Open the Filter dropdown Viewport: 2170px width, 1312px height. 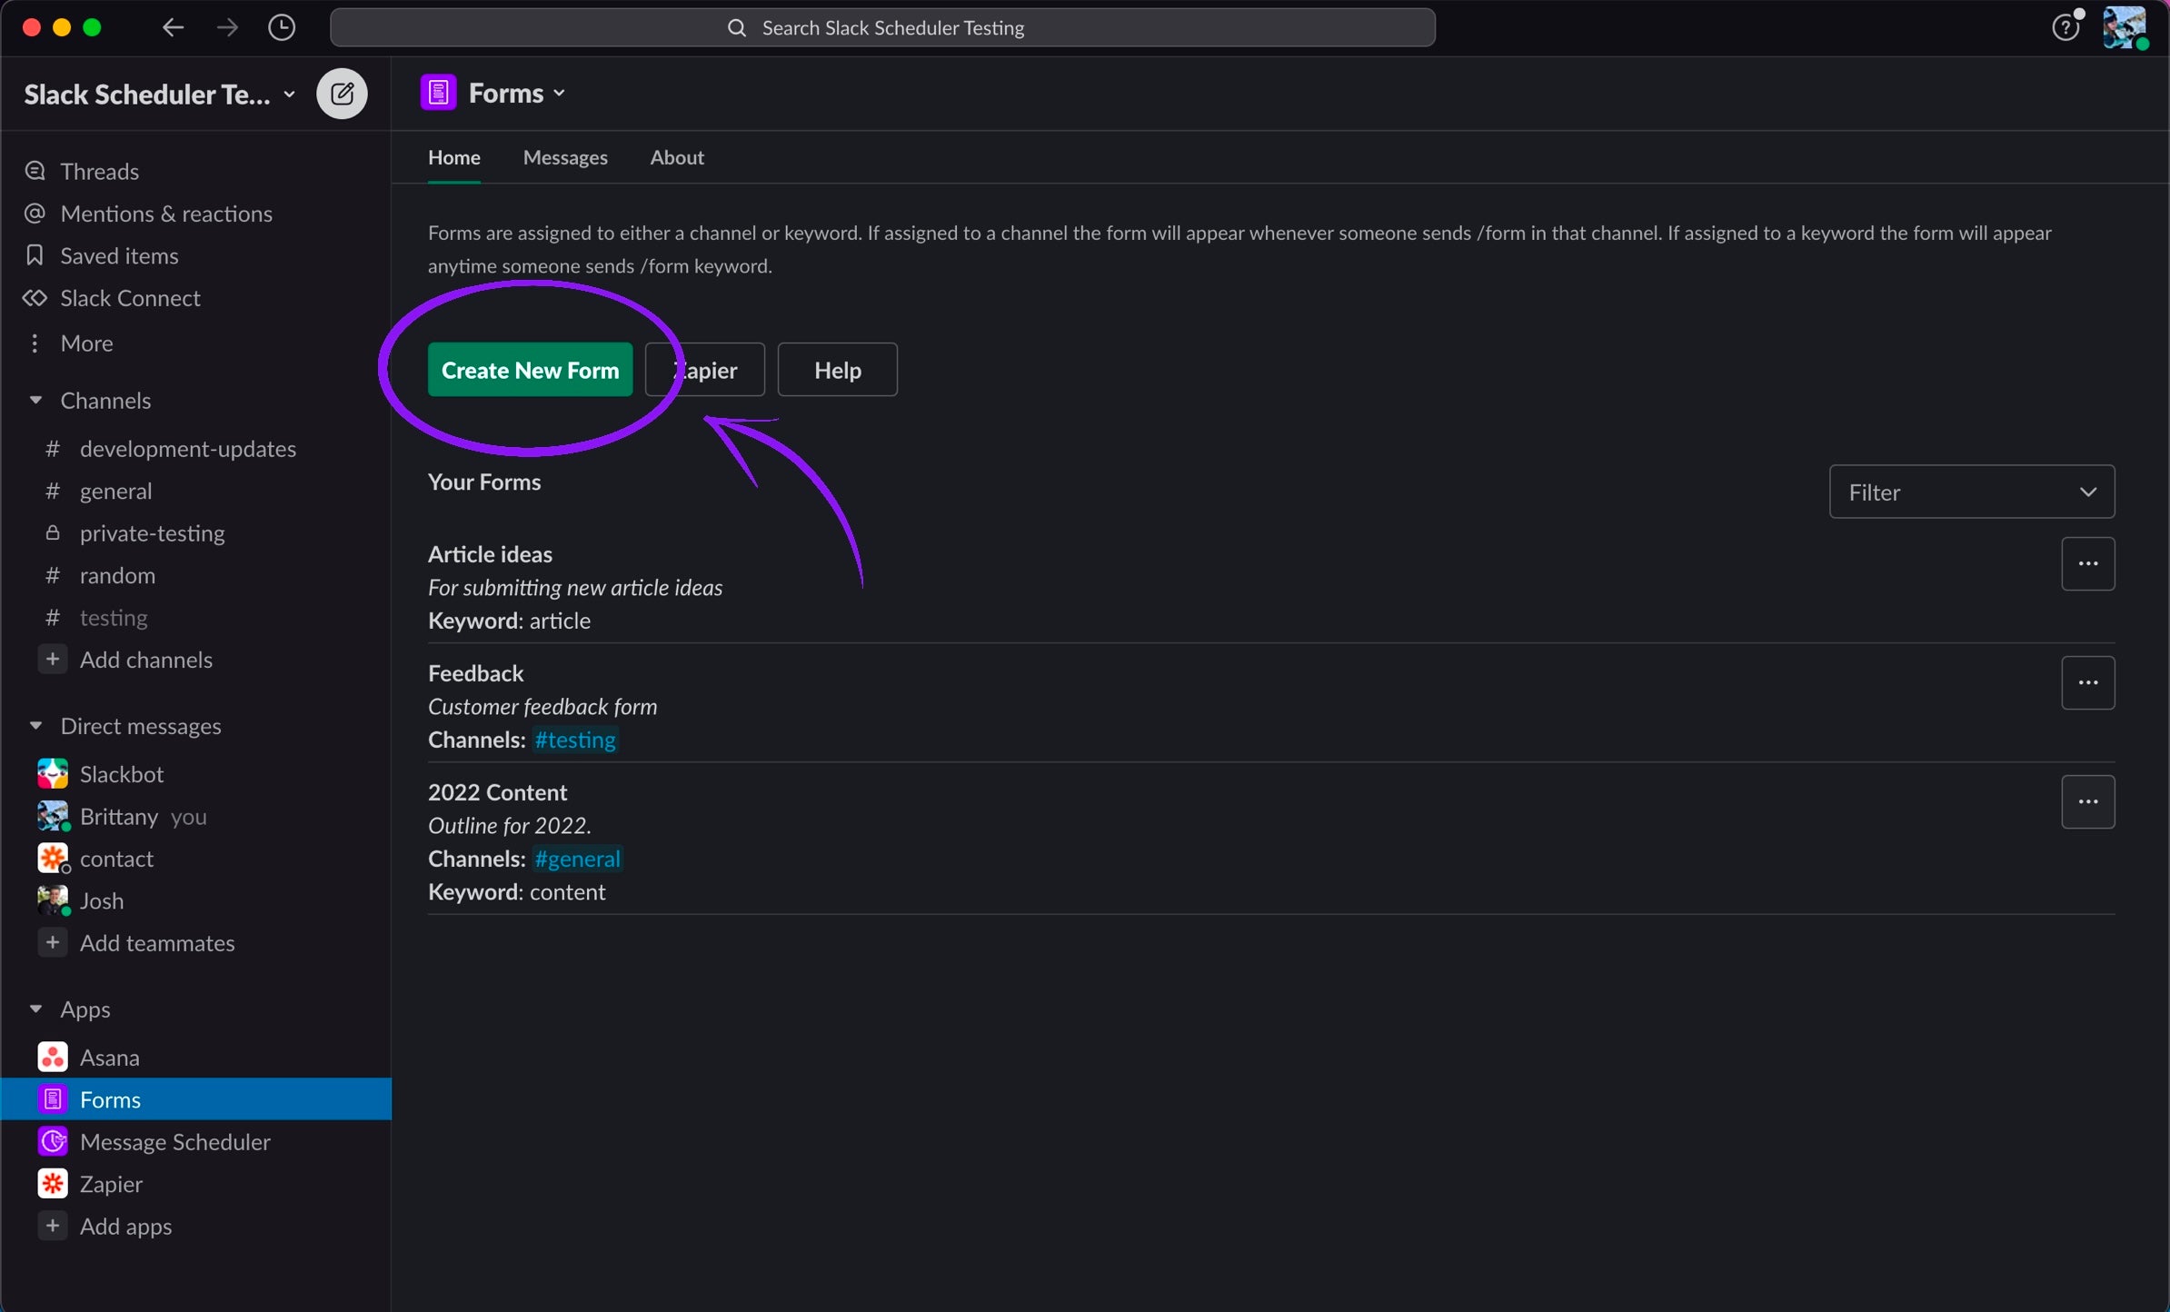tap(1971, 492)
